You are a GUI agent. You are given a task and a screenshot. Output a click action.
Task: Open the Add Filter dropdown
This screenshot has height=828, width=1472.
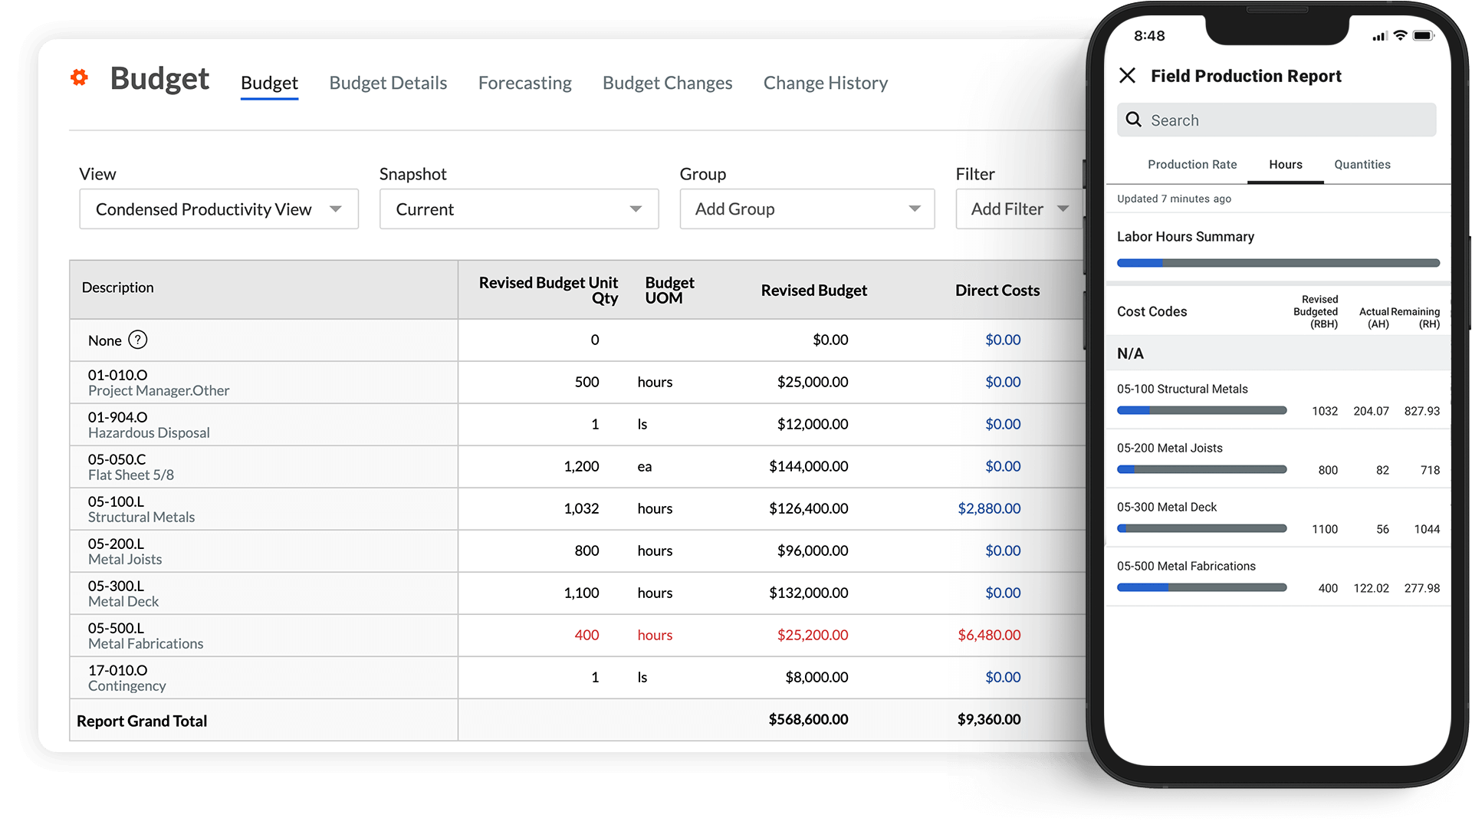tap(1019, 209)
